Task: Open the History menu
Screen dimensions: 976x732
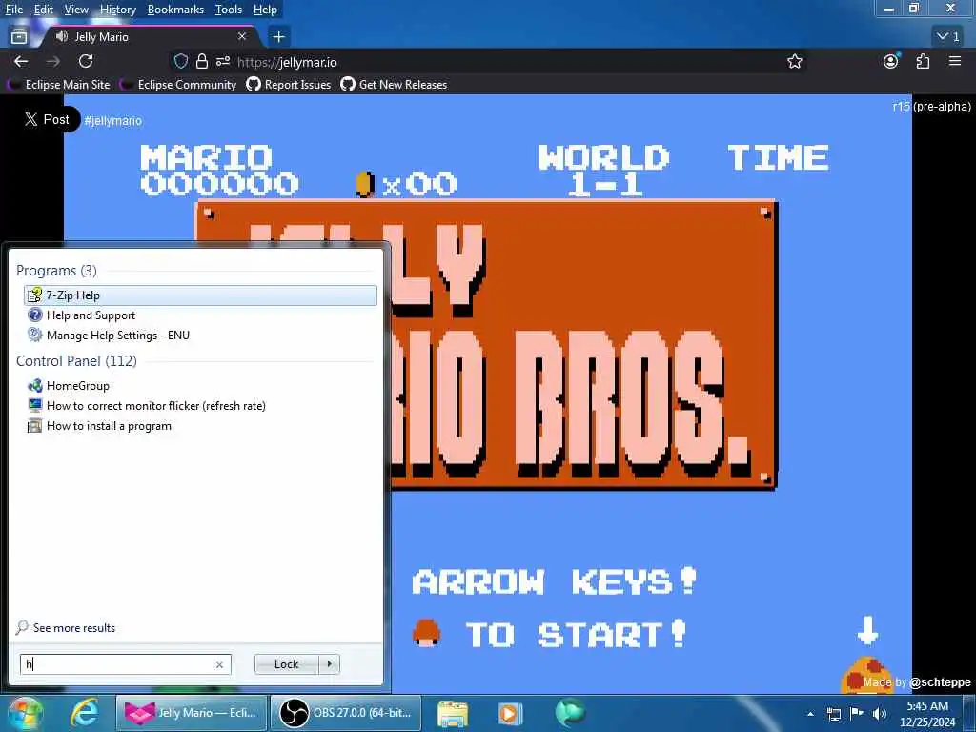Action: pos(117,10)
